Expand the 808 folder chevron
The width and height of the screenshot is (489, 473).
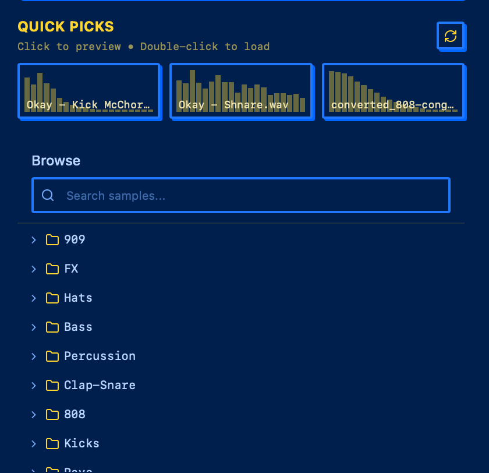click(34, 415)
